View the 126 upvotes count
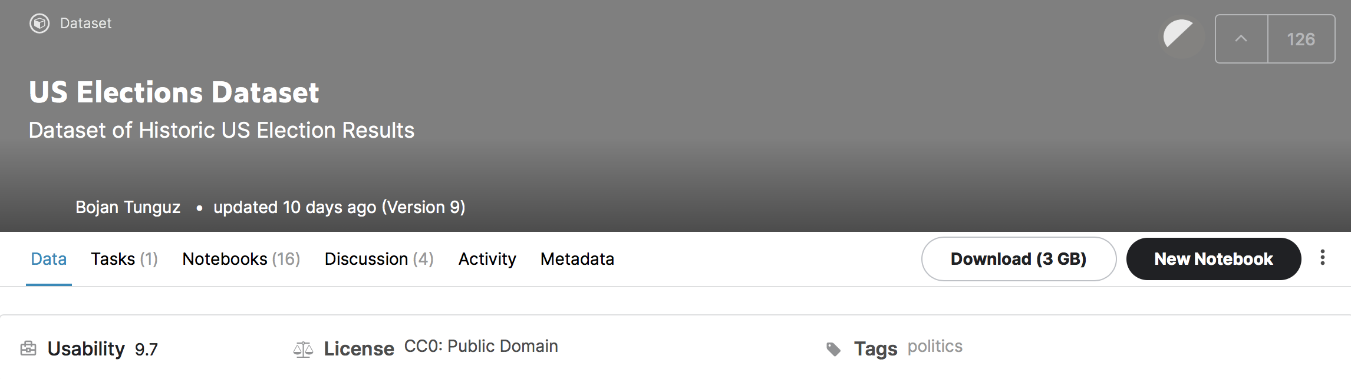 [1301, 39]
